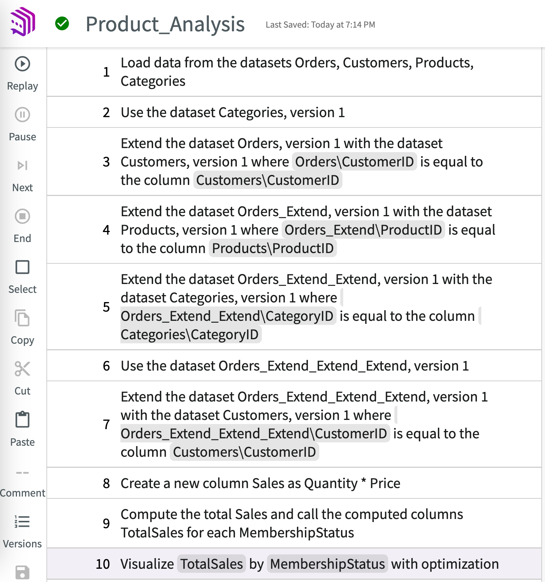Viewport: 545px width, 582px height.
Task: Click the green checkmark status icon
Action: (62, 24)
